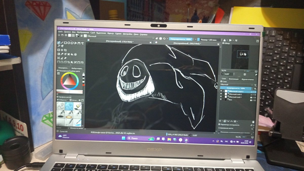Open layer blending mode dropdown in Слои panel
The width and height of the screenshot is (304, 171).
[x=237, y=85]
